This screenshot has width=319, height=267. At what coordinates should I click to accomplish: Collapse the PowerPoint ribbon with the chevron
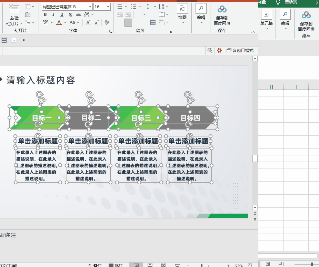(253, 32)
